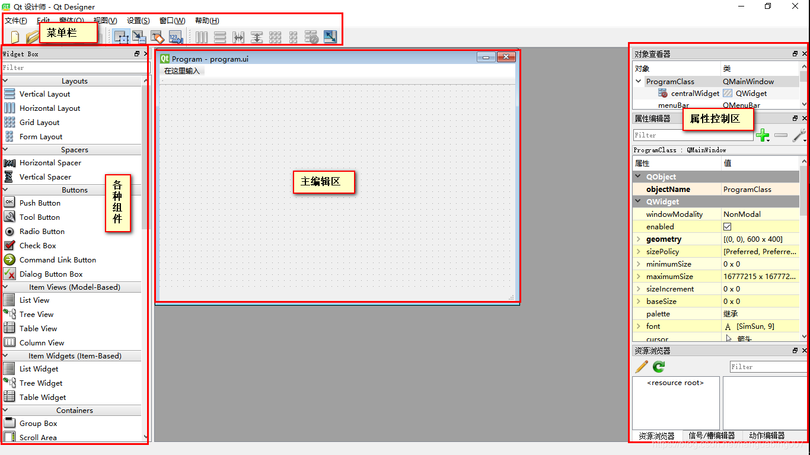The image size is (810, 455).
Task: Open the 视图(V) menu
Action: coord(105,21)
